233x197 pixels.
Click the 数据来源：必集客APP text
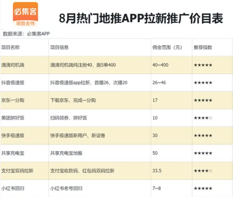click(26, 34)
